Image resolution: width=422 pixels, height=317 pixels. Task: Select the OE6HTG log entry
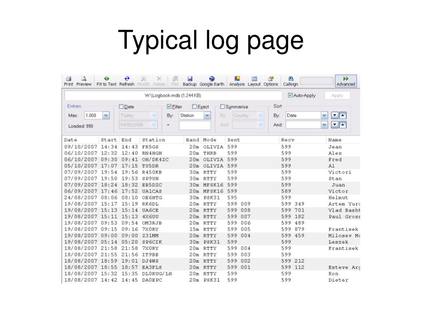coord(211,198)
